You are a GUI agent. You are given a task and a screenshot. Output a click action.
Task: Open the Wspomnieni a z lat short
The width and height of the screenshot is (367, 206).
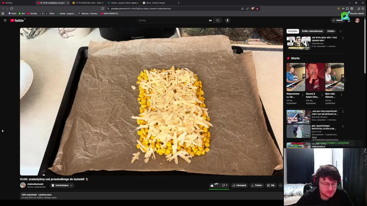pyautogui.click(x=296, y=77)
